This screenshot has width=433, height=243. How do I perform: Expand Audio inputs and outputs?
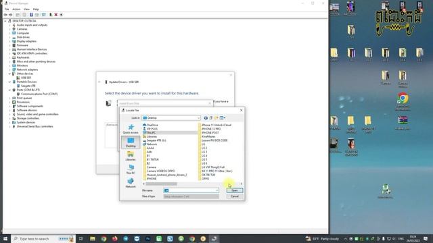(x=9, y=25)
